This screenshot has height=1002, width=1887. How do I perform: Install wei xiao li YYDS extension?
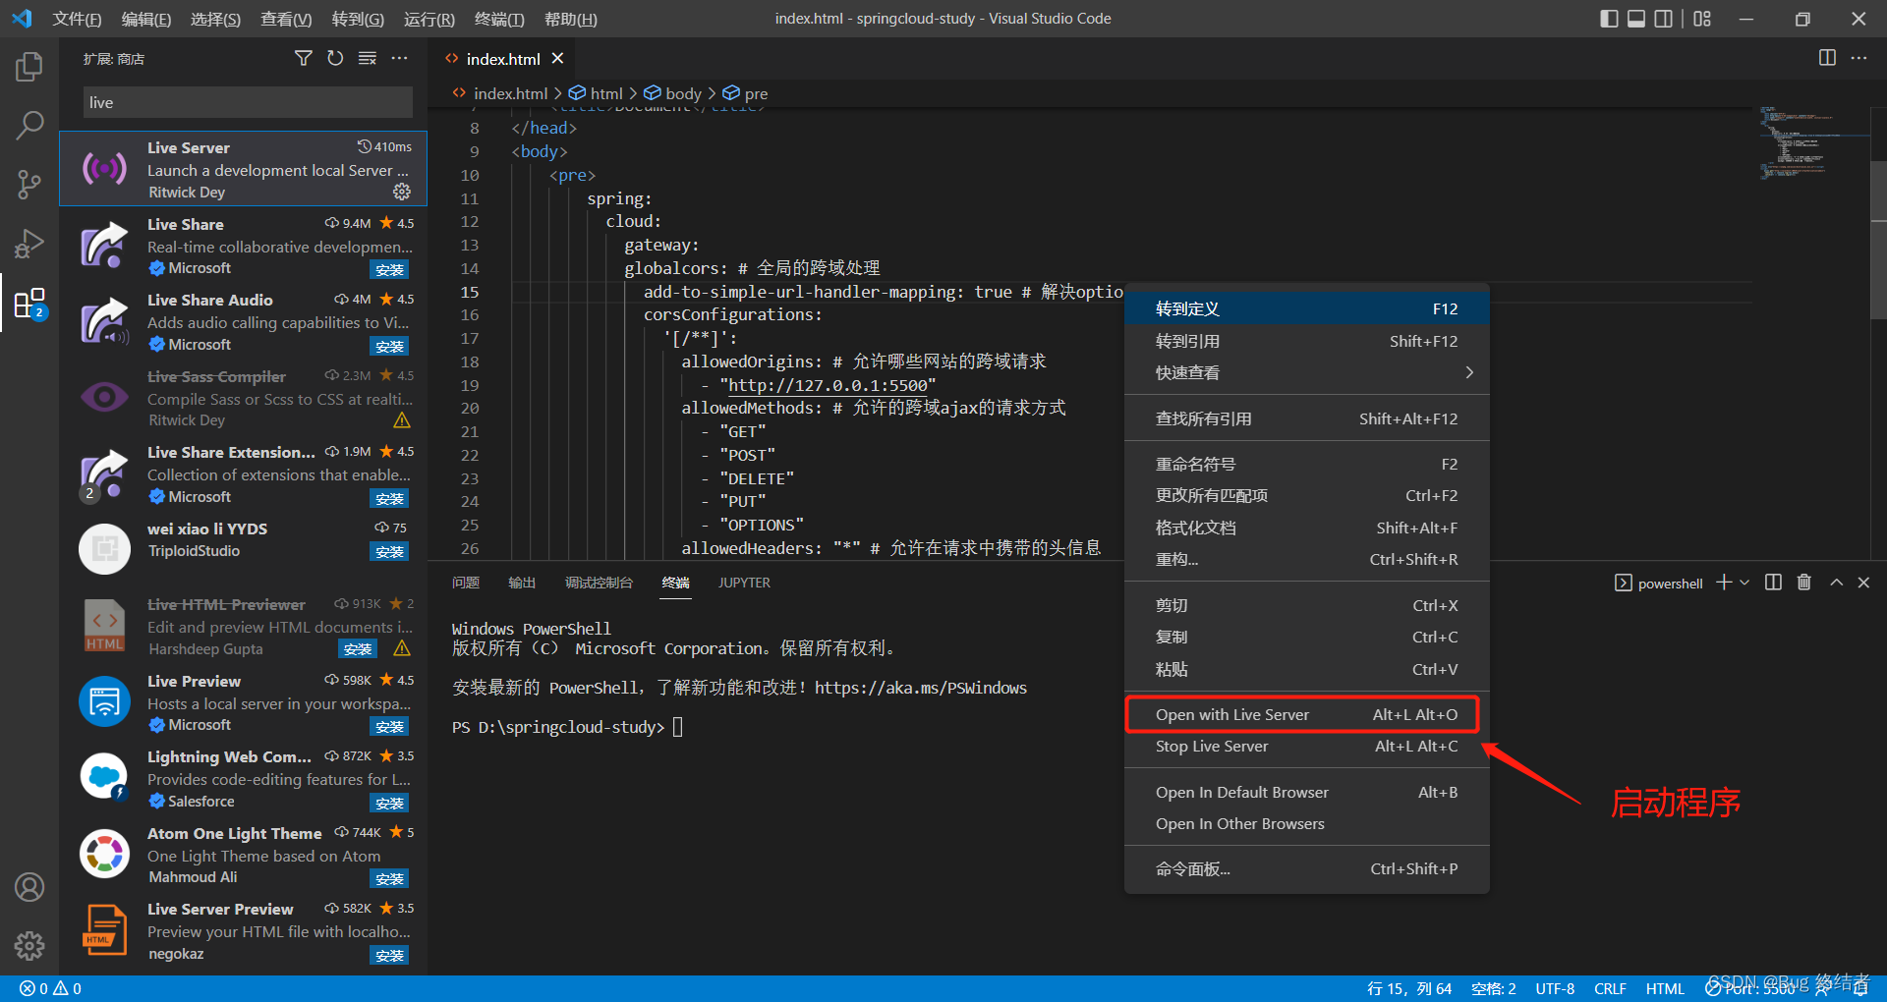tap(390, 552)
